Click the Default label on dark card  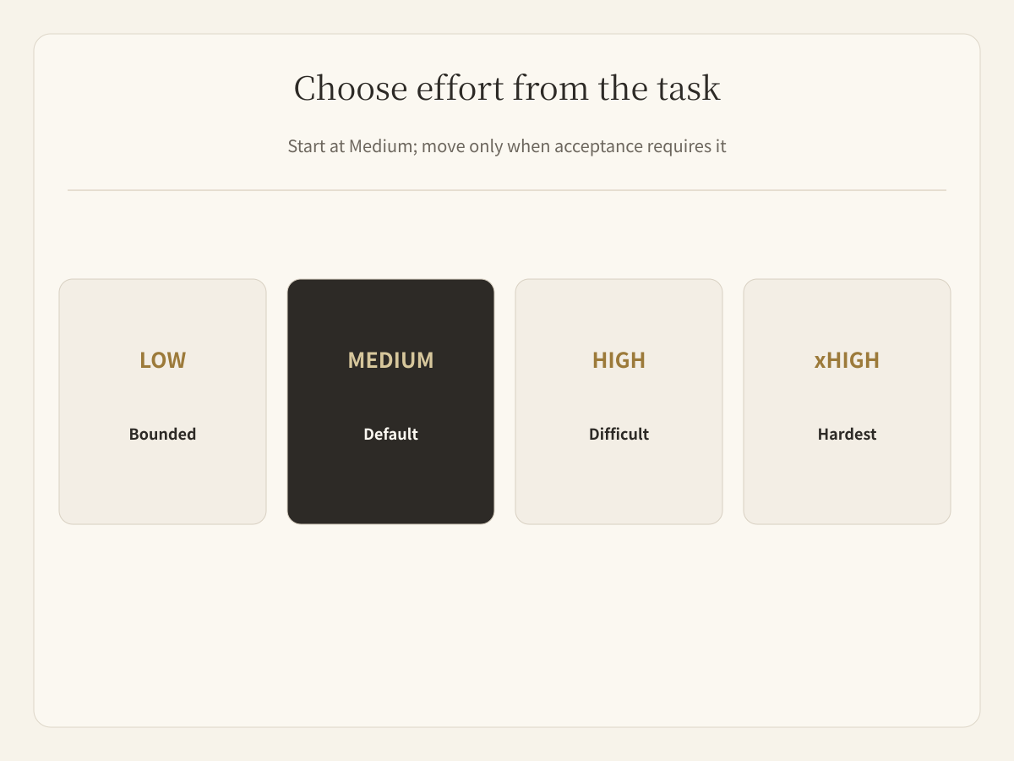pyautogui.click(x=390, y=434)
